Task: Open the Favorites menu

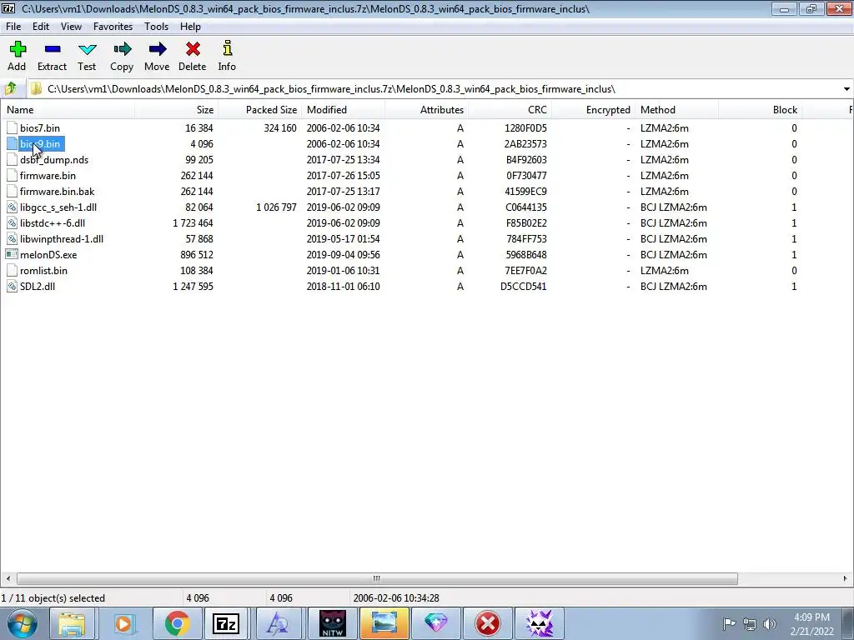Action: 113,26
